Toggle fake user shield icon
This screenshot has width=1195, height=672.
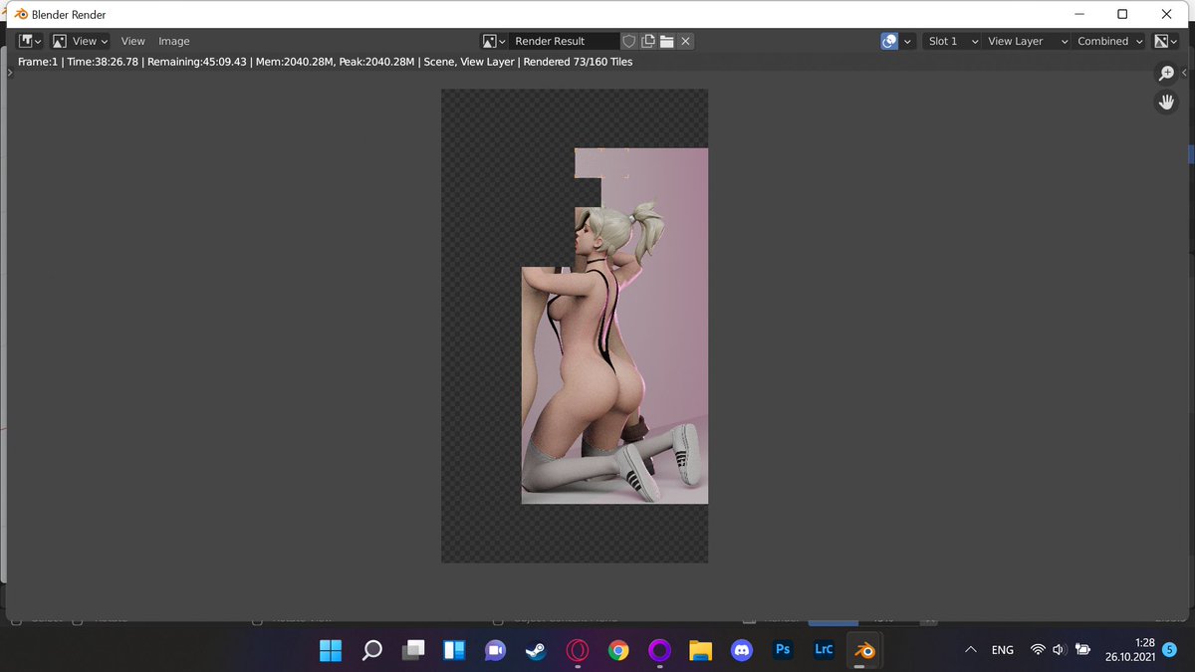pyautogui.click(x=628, y=41)
